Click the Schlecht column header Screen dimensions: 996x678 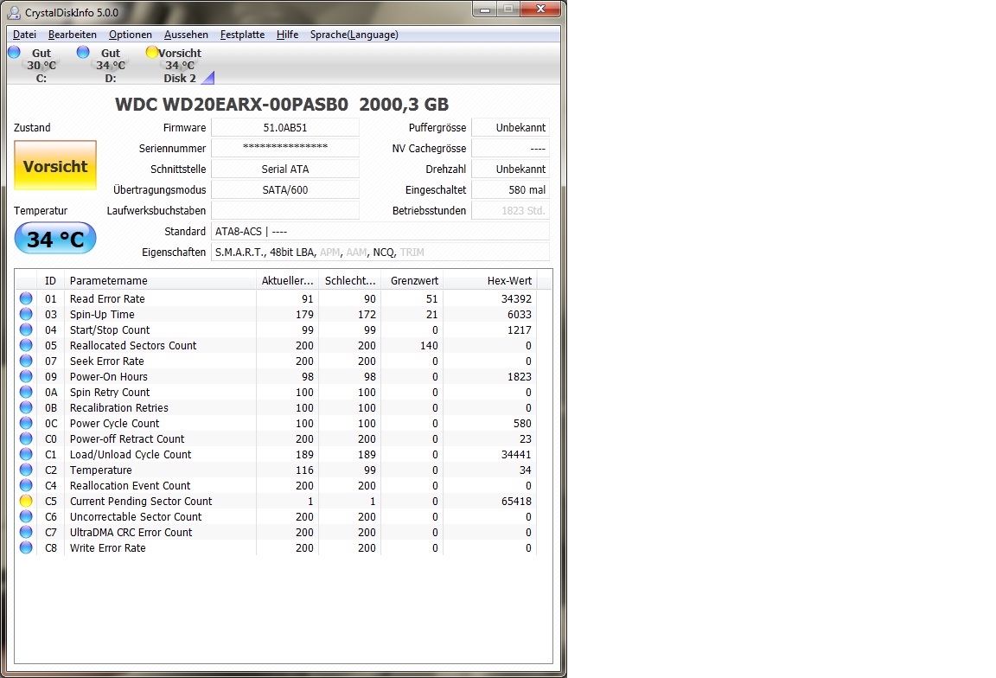click(349, 280)
